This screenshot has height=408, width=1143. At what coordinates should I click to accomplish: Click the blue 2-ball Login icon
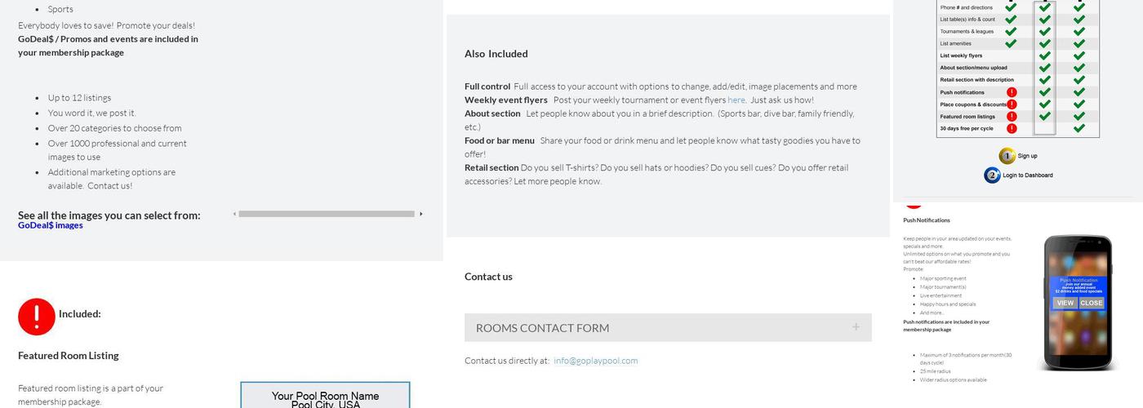click(x=992, y=175)
